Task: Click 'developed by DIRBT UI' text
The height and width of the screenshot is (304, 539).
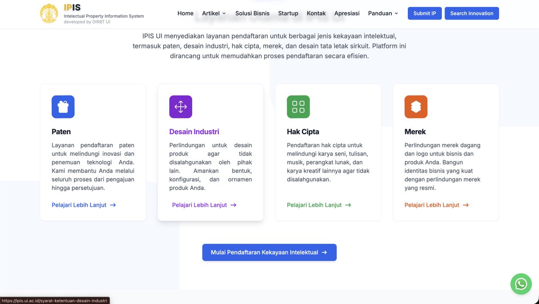Action: (x=87, y=22)
